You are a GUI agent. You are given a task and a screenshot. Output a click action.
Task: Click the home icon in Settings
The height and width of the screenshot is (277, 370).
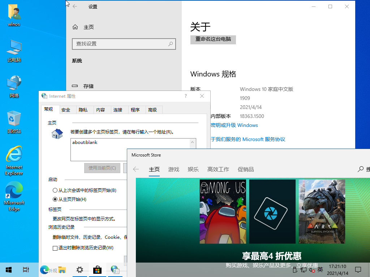pos(75,27)
